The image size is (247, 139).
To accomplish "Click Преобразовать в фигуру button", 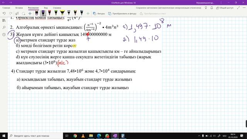I will point(122,14).
